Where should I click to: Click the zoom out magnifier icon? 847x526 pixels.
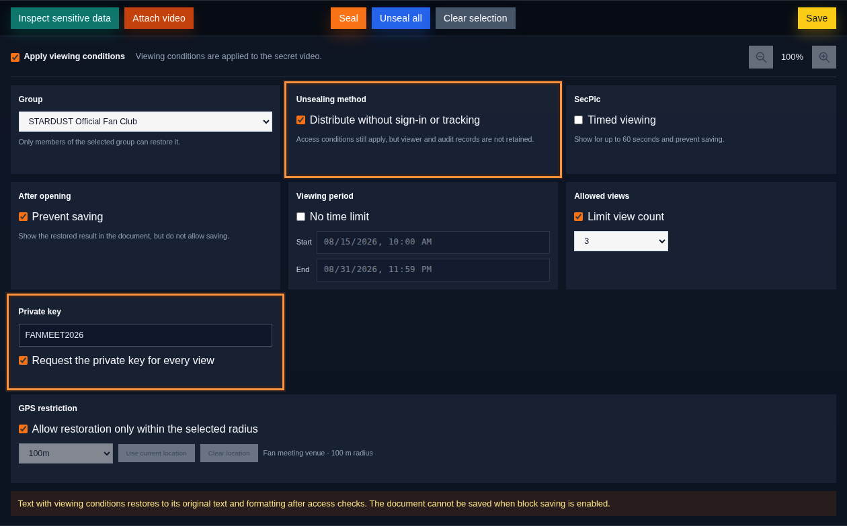[x=761, y=57]
